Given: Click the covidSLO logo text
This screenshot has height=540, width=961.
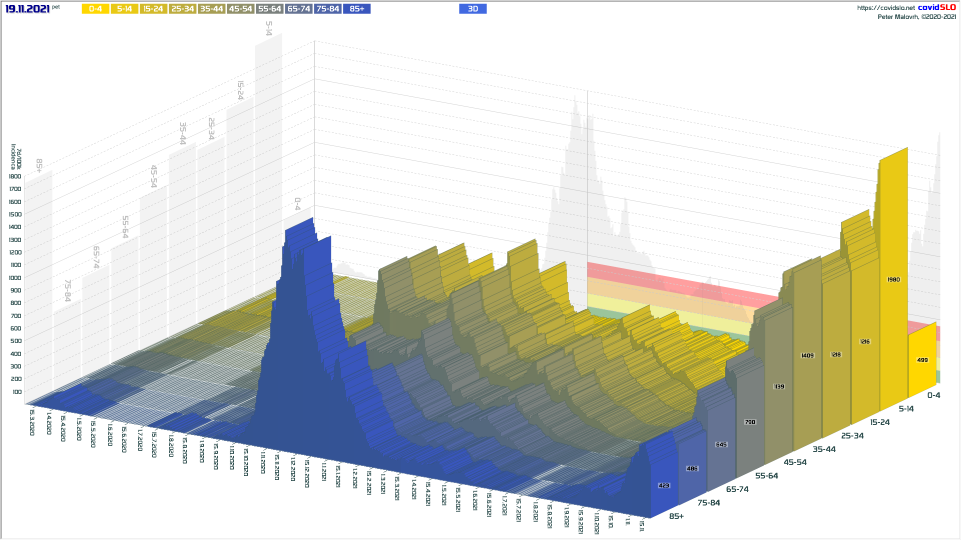Looking at the screenshot, I should 936,7.
